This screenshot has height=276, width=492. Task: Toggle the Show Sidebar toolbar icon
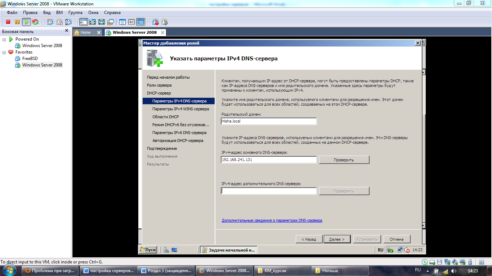coord(84,22)
